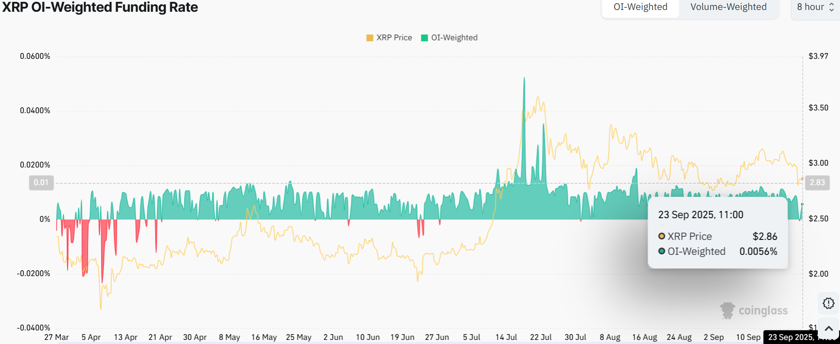Switch to the OI-Weighted tab
This screenshot has height=344, width=840.
click(640, 7)
